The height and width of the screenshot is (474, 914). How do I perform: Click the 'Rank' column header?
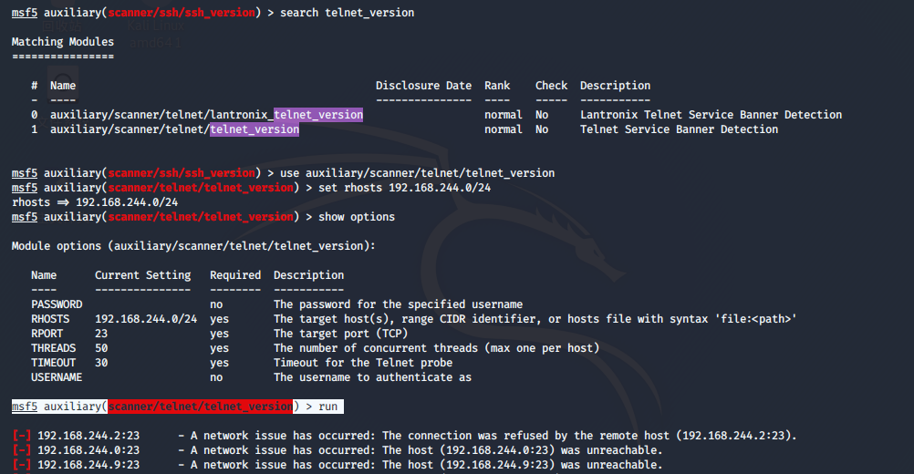click(497, 86)
